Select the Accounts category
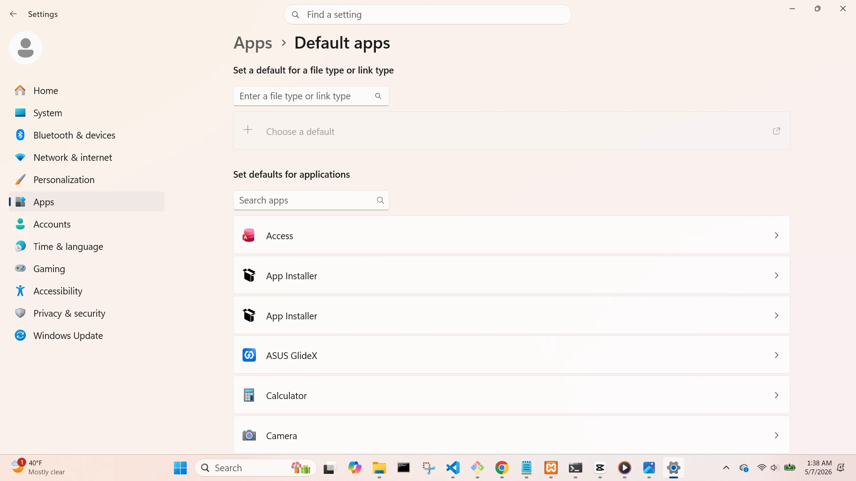This screenshot has width=856, height=481. [x=86, y=224]
